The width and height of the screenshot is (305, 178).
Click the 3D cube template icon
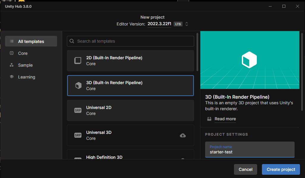(78, 86)
